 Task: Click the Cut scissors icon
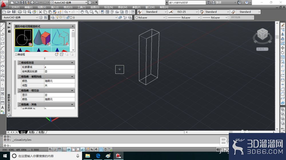[x=40, y=12]
